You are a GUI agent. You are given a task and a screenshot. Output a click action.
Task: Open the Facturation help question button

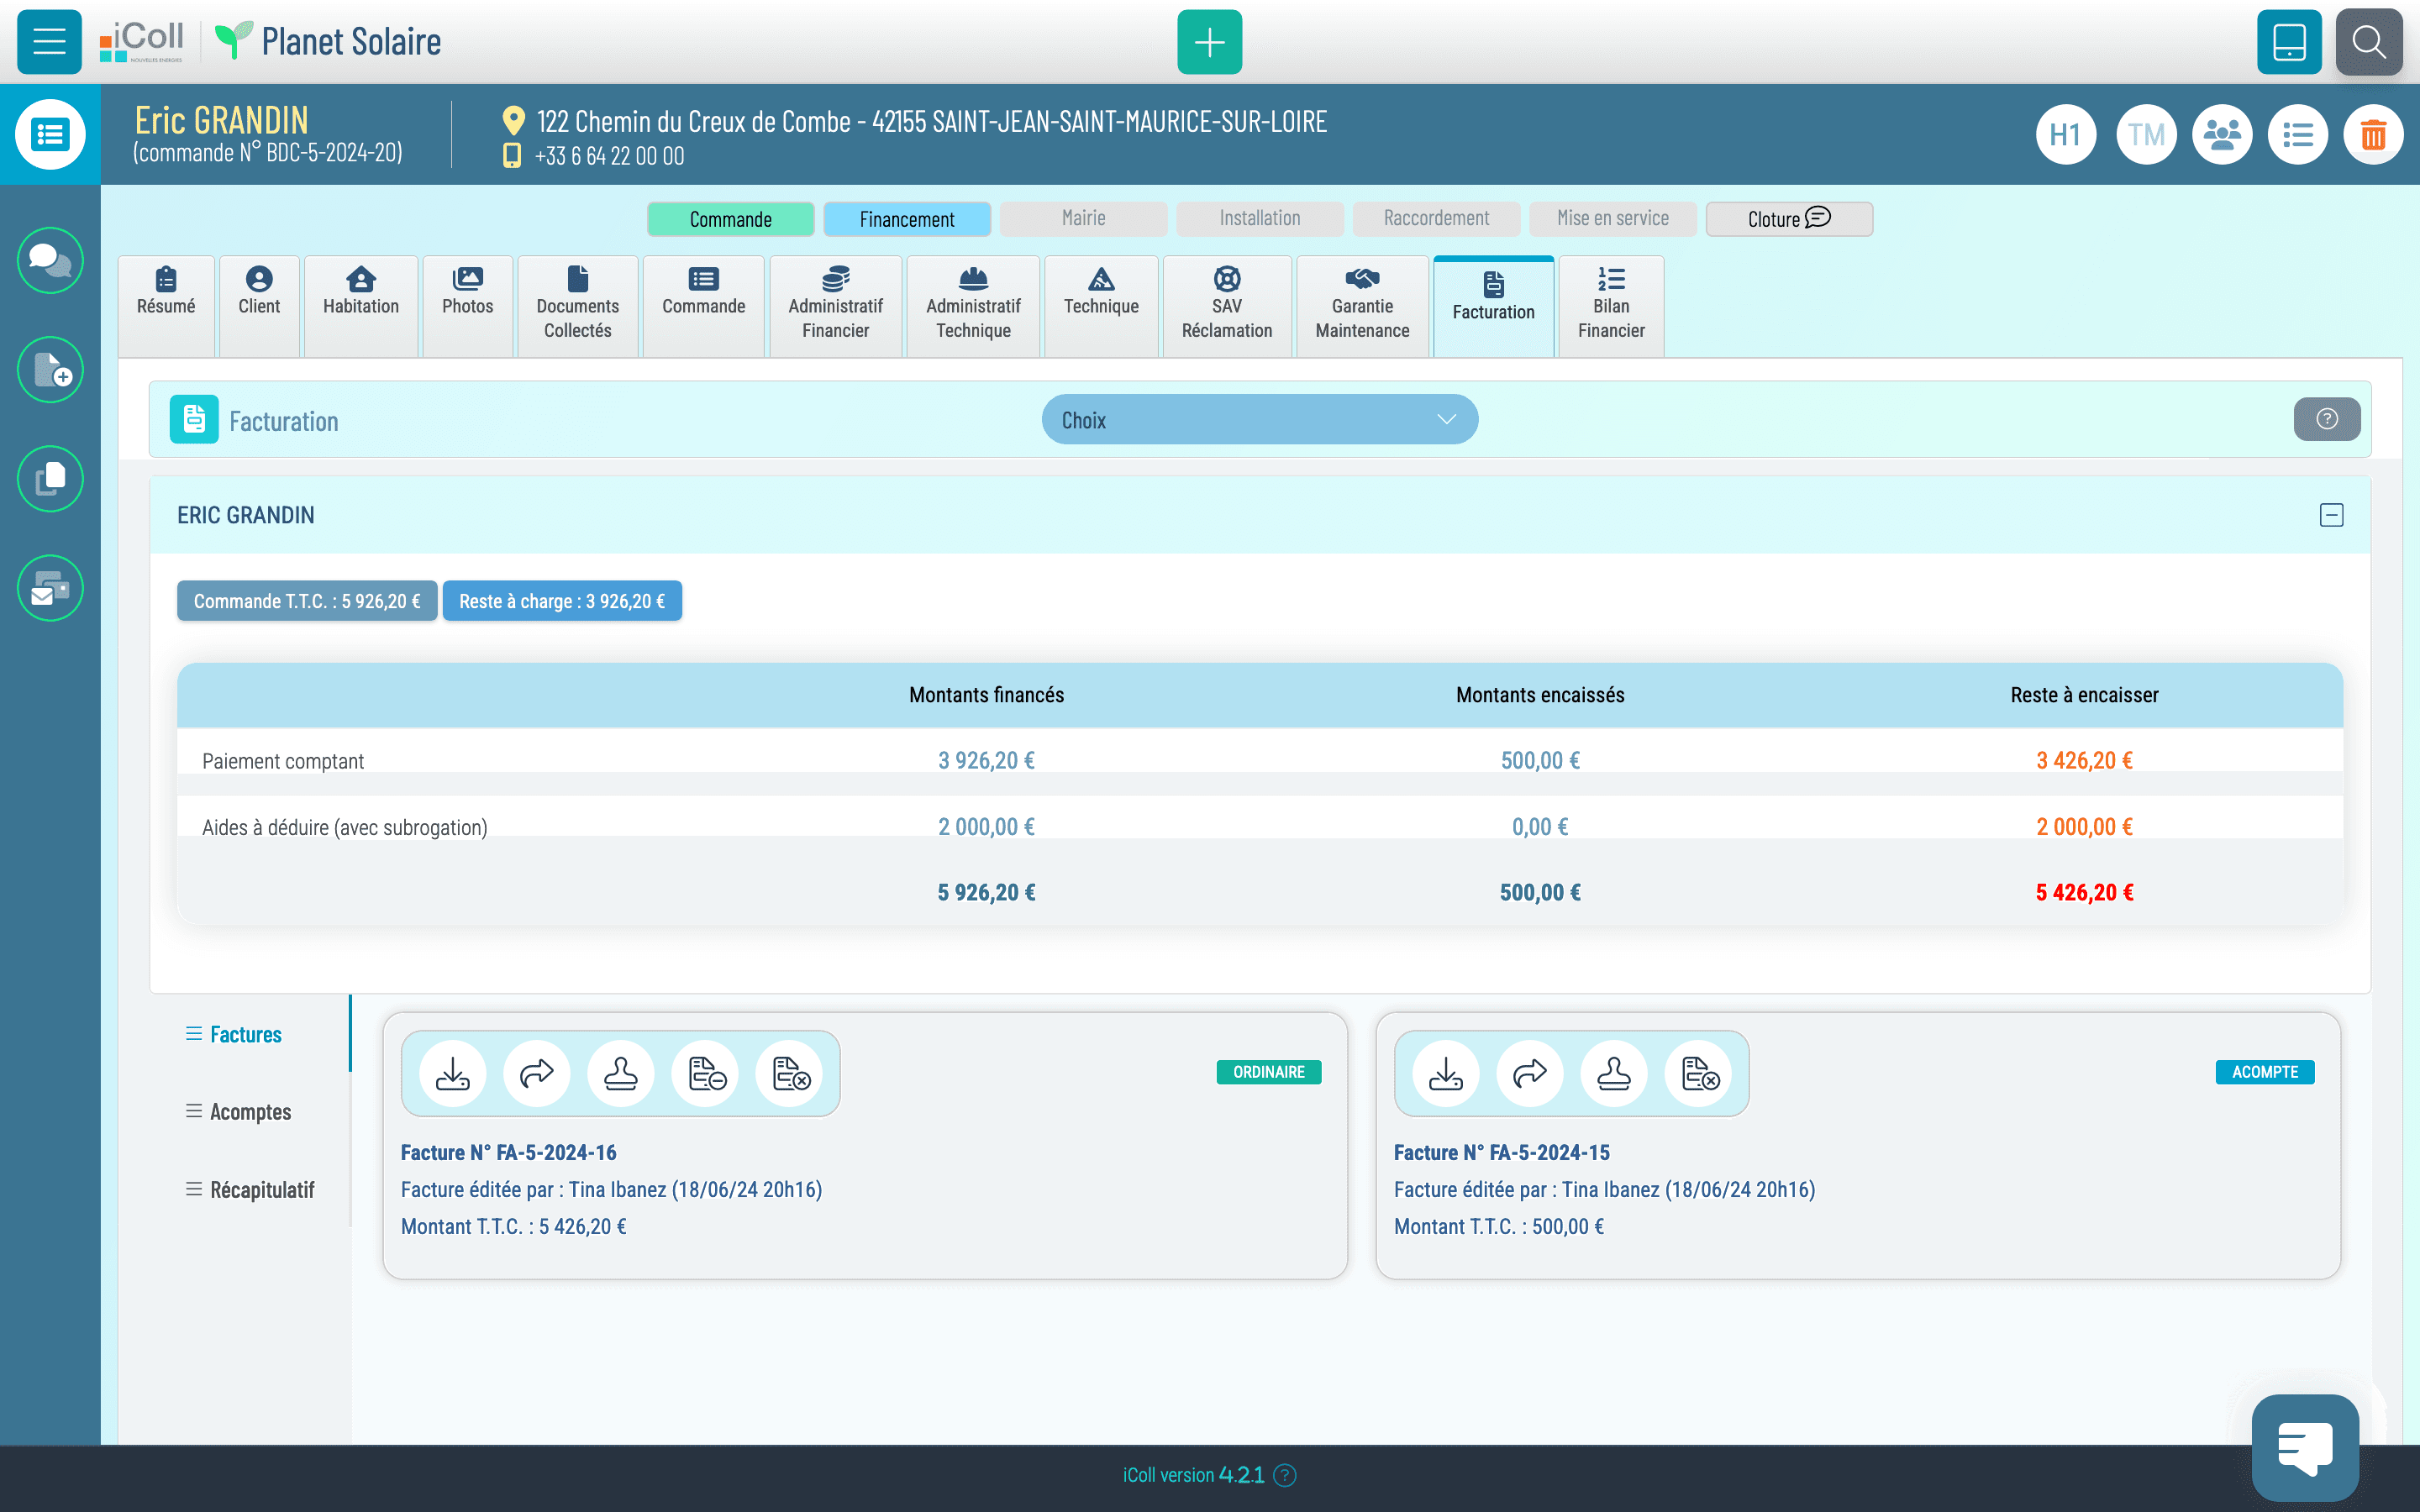[x=2327, y=419]
